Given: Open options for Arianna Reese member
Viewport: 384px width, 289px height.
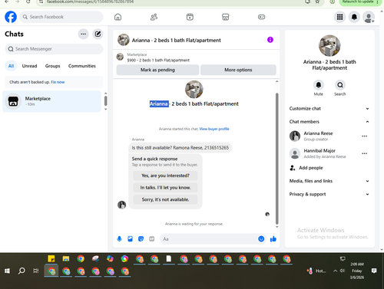Looking at the screenshot, I should [364, 136].
